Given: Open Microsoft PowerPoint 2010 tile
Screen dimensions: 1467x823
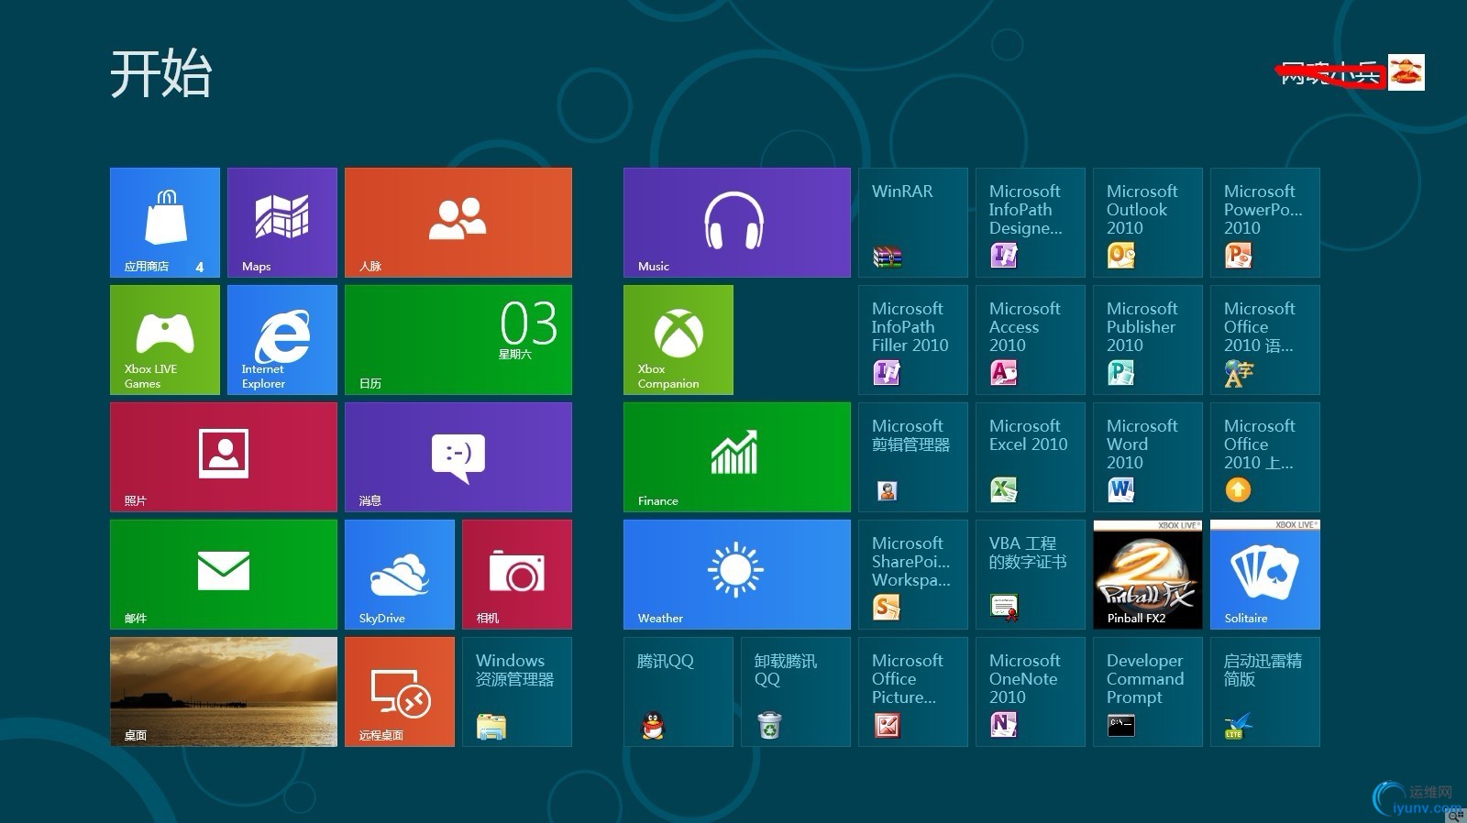Looking at the screenshot, I should (1265, 223).
